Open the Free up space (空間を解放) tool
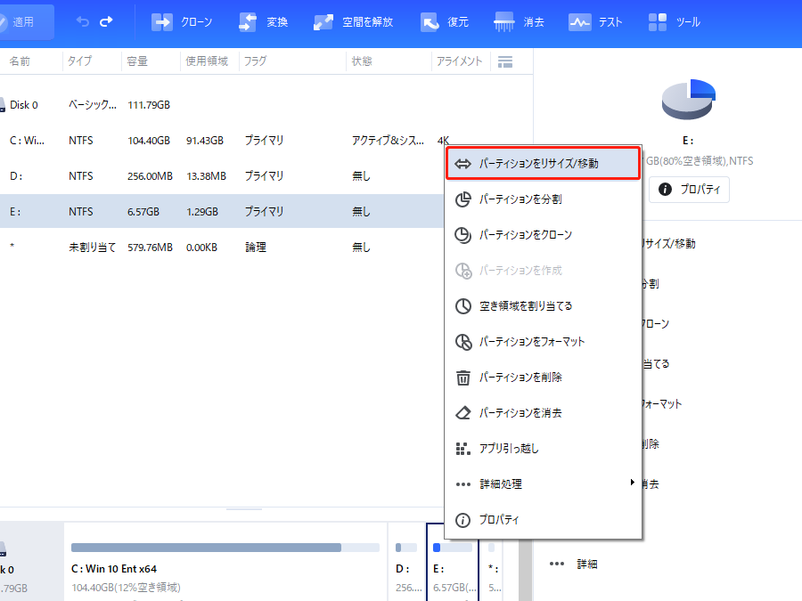 click(323, 22)
